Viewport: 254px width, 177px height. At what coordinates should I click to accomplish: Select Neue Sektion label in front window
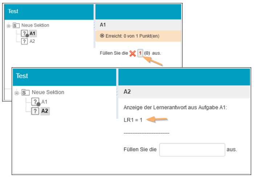tap(48, 92)
